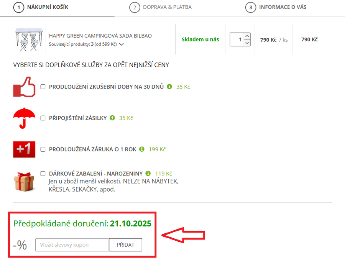Check the Připojištění zásilky option
Image resolution: width=345 pixels, height=264 pixels.
(x=43, y=118)
